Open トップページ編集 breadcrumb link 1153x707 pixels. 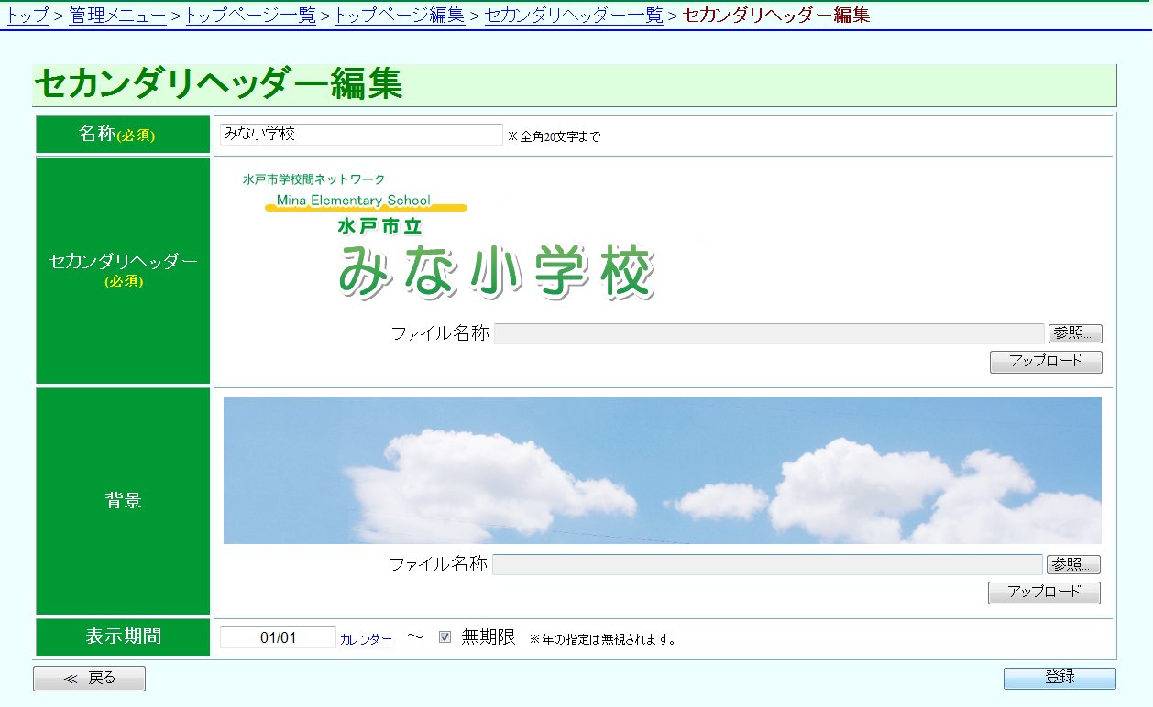400,15
